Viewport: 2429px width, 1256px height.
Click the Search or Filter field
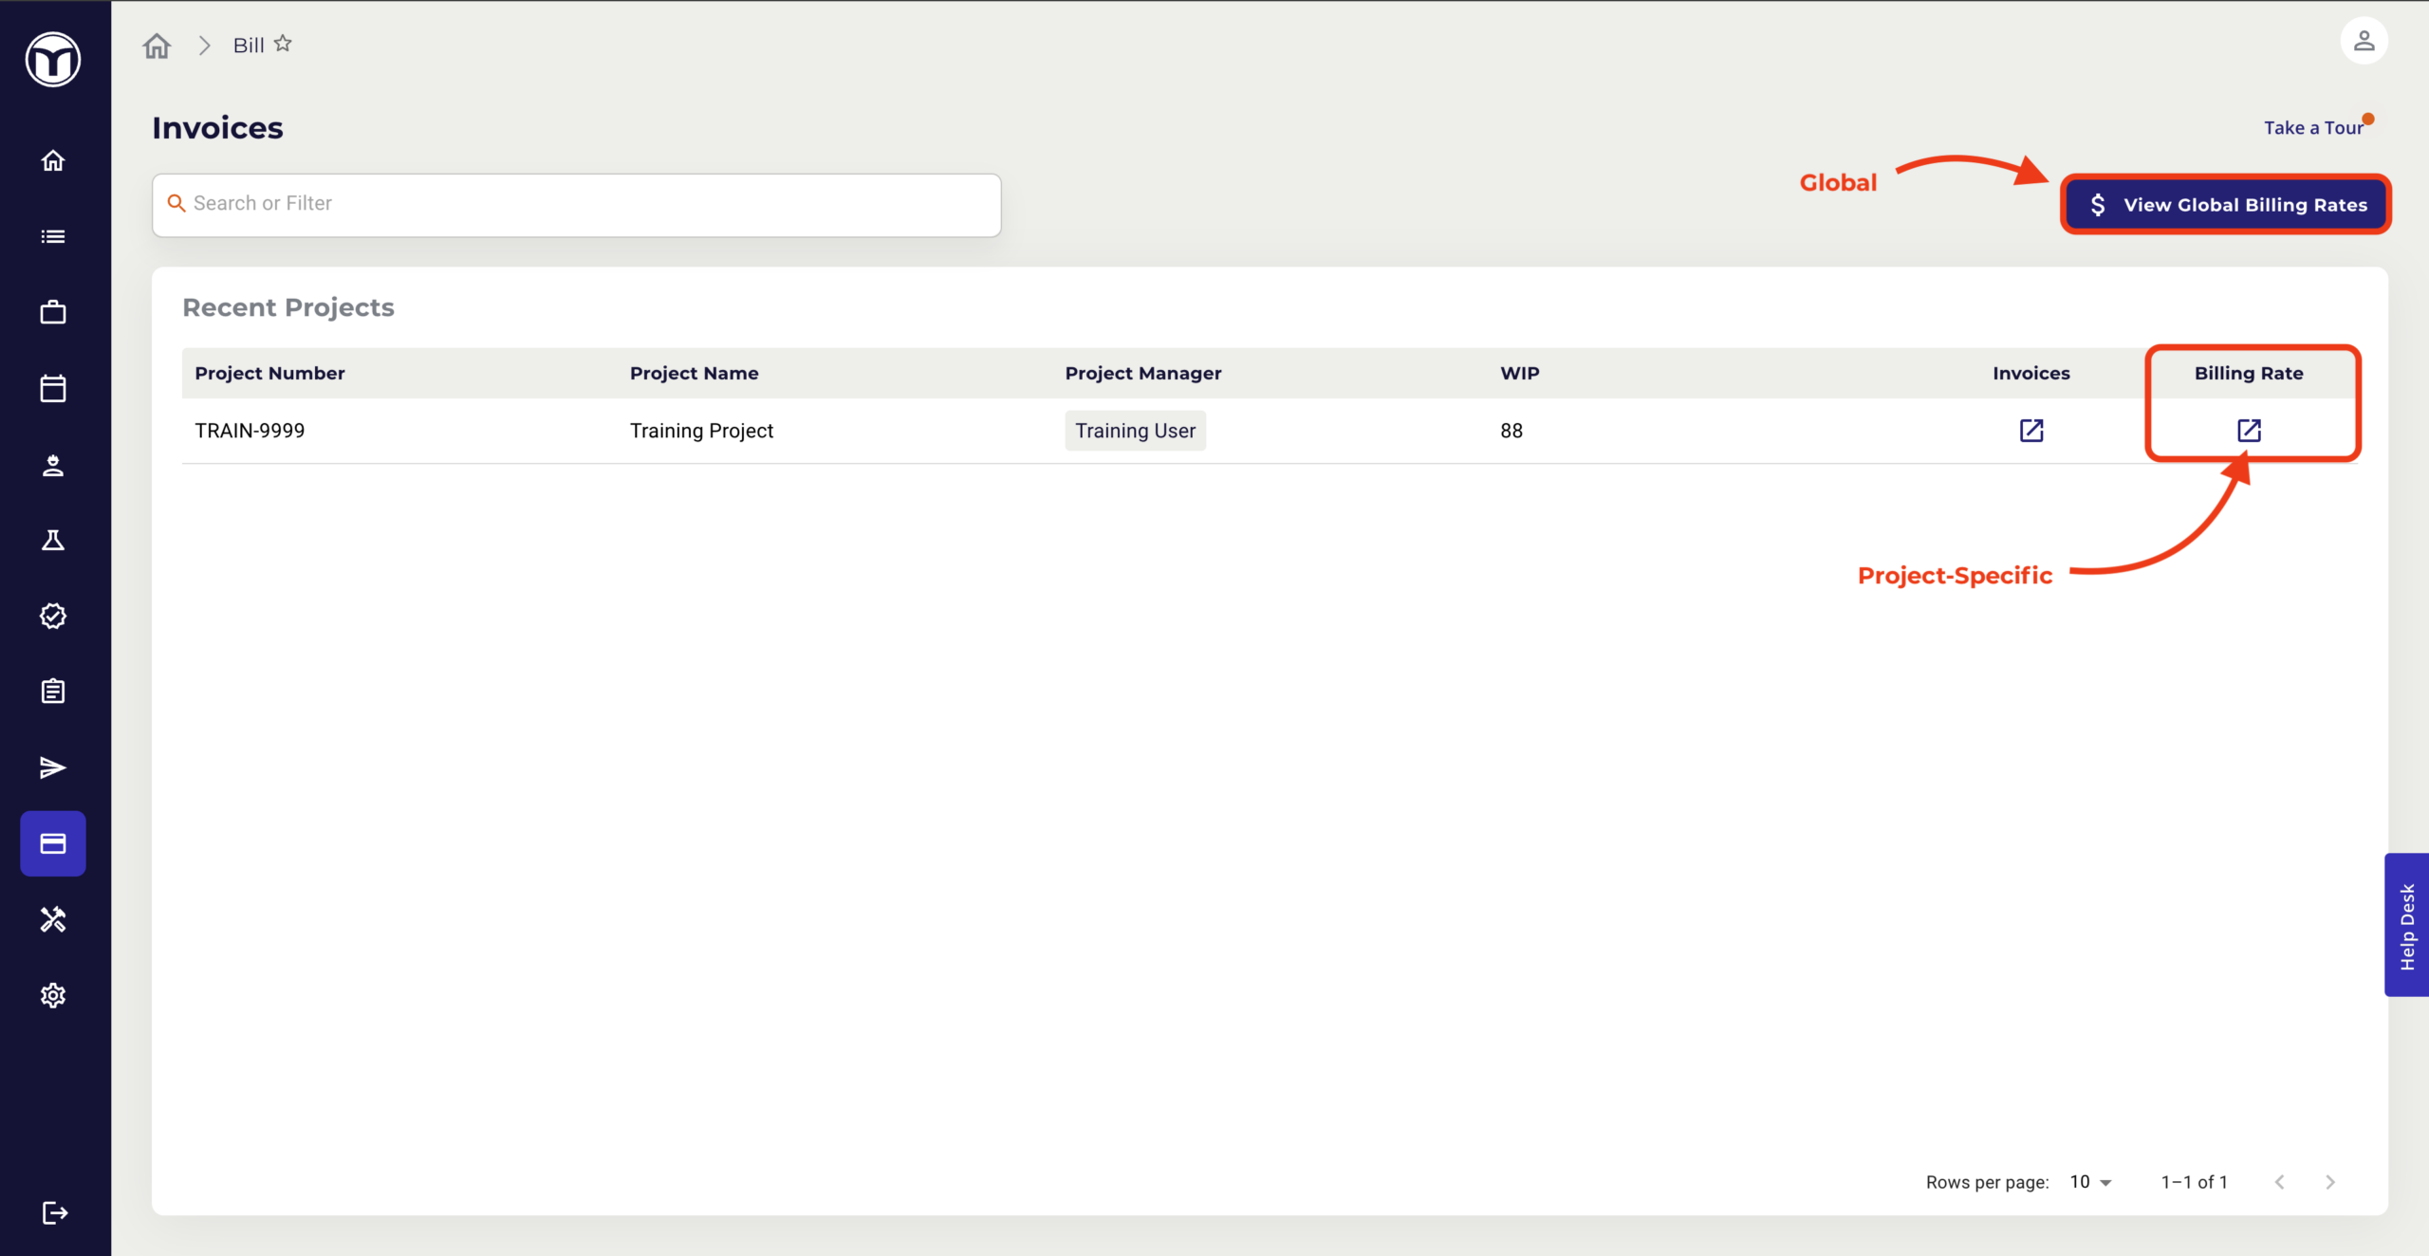pyautogui.click(x=577, y=204)
